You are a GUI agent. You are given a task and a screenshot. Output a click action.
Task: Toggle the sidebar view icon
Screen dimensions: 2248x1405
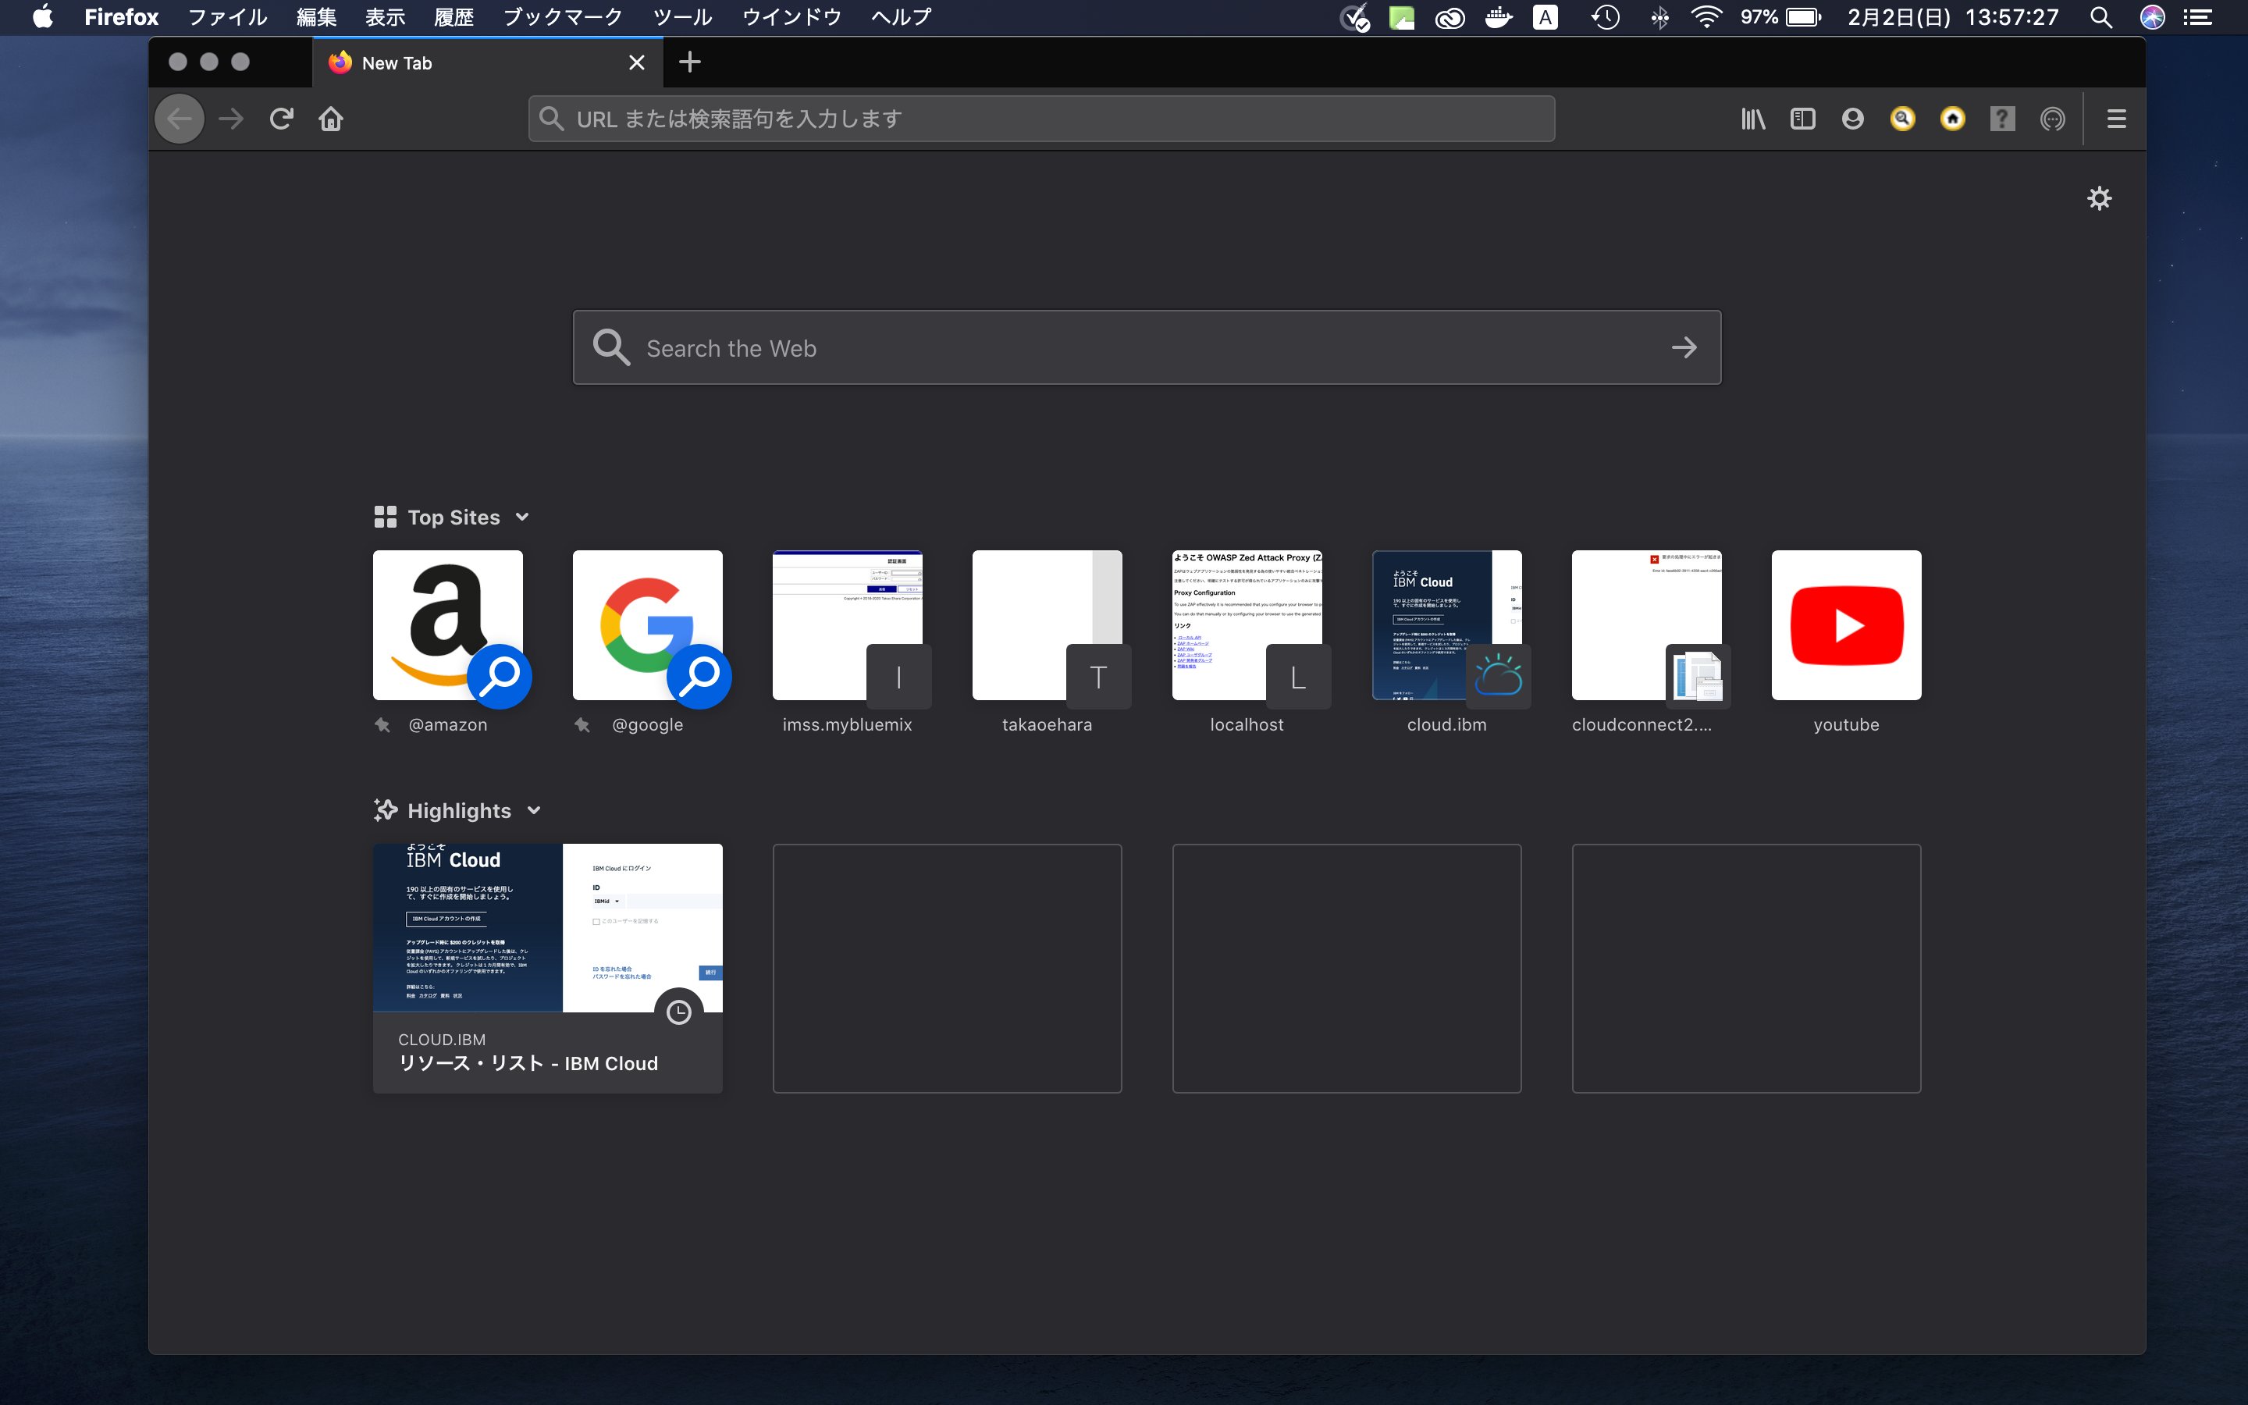coord(1803,119)
